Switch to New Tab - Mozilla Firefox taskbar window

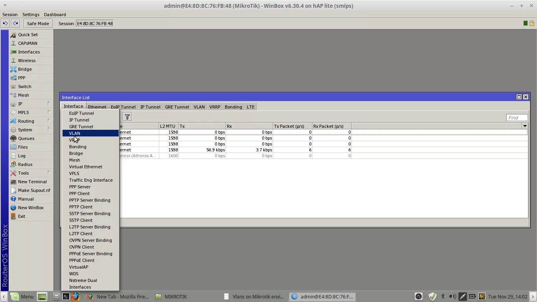point(118,296)
